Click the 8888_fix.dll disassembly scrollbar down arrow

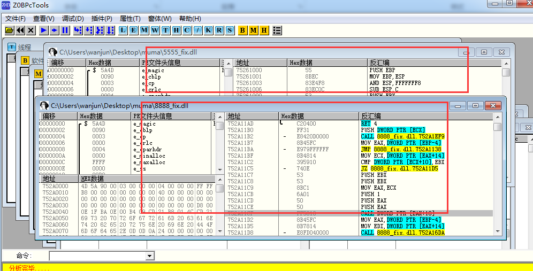pyautogui.click(x=497, y=232)
